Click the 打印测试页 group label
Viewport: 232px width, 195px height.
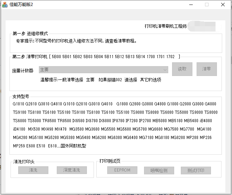(x=110, y=161)
